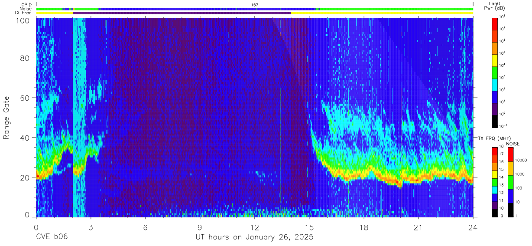Click the 24 hour tick on UT axis
Image resolution: width=532 pixels, height=246 pixels.
click(x=473, y=227)
